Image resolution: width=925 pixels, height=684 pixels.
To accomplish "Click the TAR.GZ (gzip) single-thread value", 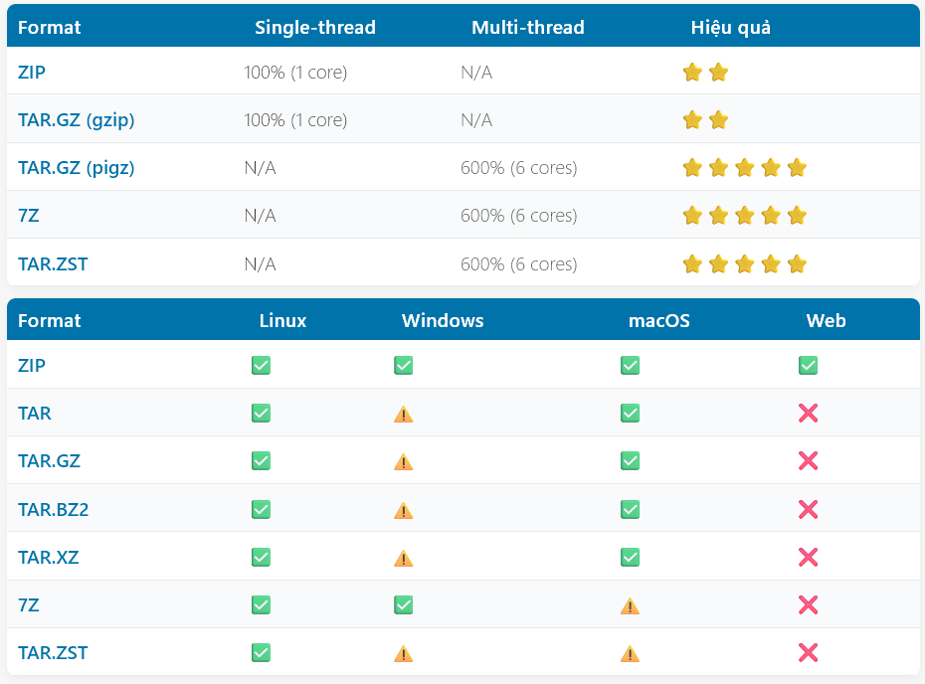I will pyautogui.click(x=295, y=120).
